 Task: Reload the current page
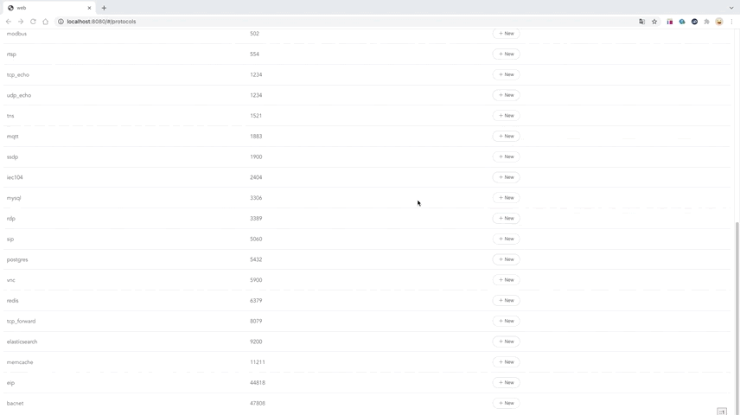(33, 22)
